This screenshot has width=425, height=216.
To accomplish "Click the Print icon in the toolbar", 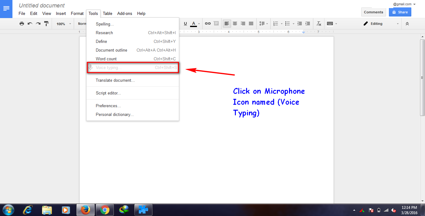I will [22, 23].
